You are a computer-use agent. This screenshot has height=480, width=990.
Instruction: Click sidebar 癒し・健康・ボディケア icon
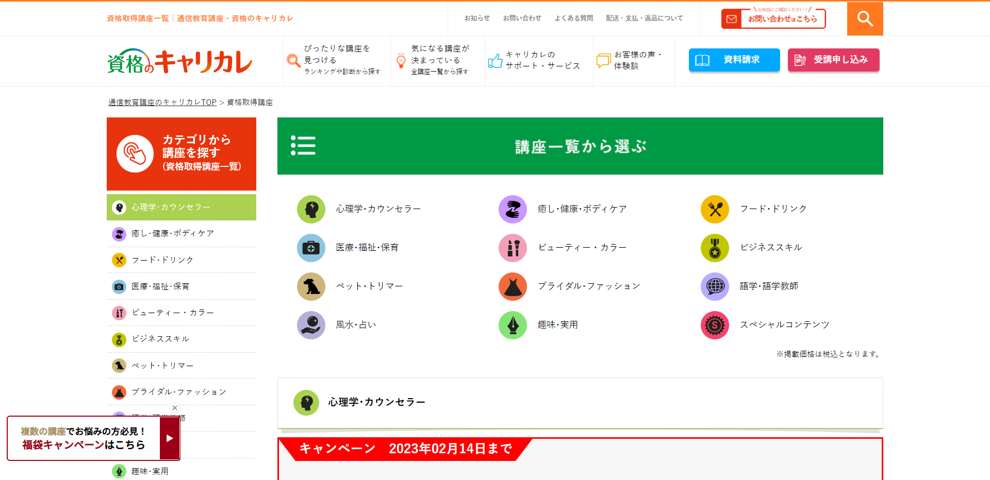(119, 234)
